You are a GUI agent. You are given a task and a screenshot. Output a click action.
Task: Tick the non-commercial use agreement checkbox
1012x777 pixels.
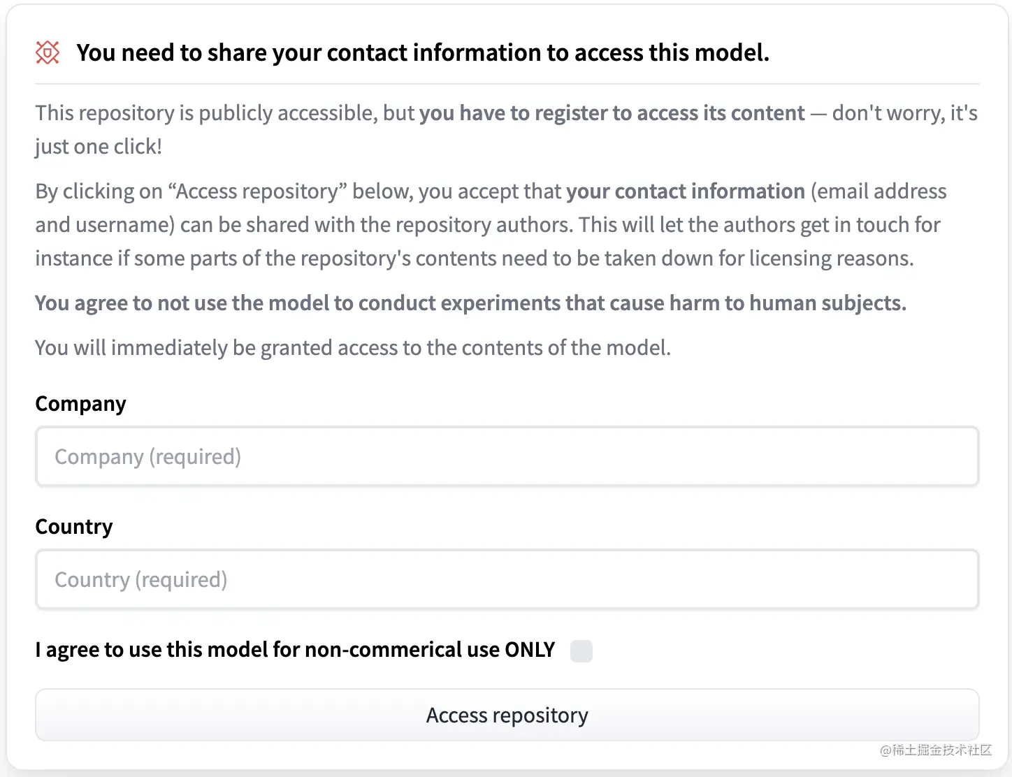(581, 651)
